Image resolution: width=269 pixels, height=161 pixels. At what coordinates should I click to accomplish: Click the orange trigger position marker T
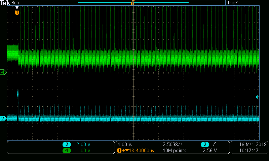(17, 12)
